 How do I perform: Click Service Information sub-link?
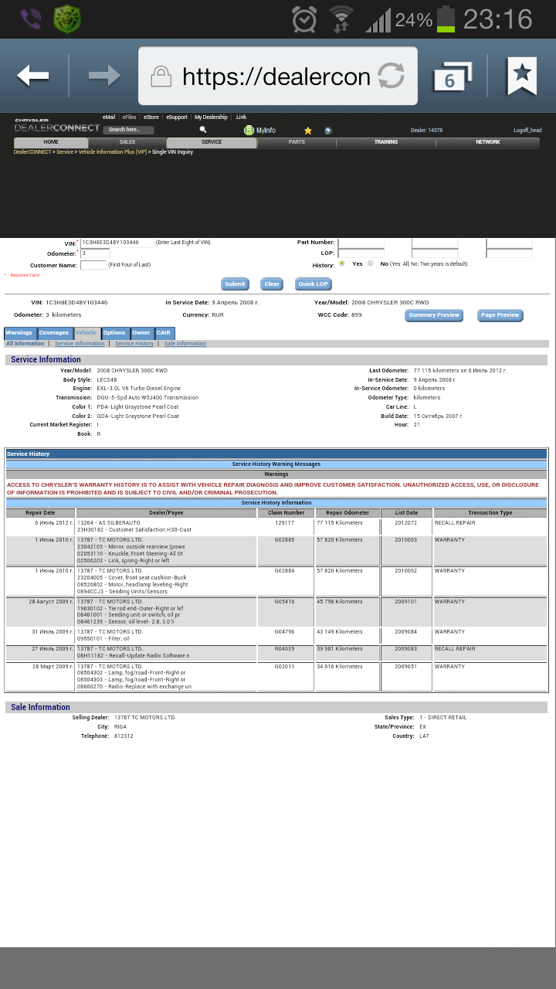click(x=80, y=344)
